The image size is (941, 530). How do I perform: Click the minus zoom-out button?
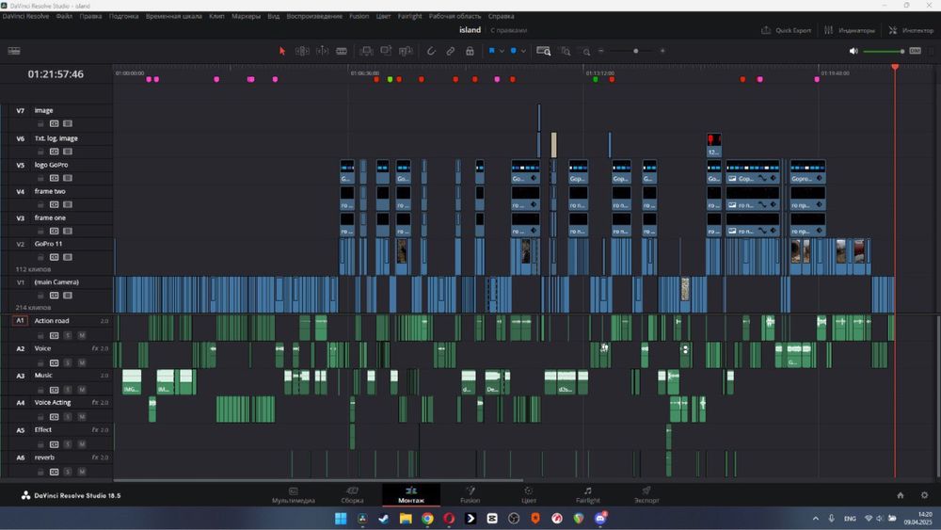pos(600,51)
